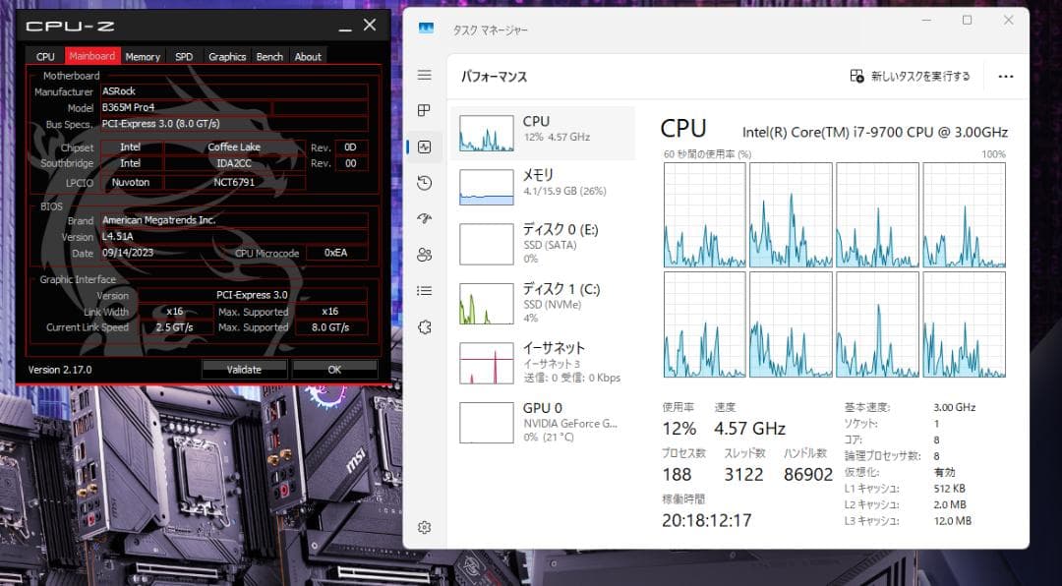Image resolution: width=1062 pixels, height=586 pixels.
Task: Click the 20:18:12:17 uptime value
Action: coord(706,519)
